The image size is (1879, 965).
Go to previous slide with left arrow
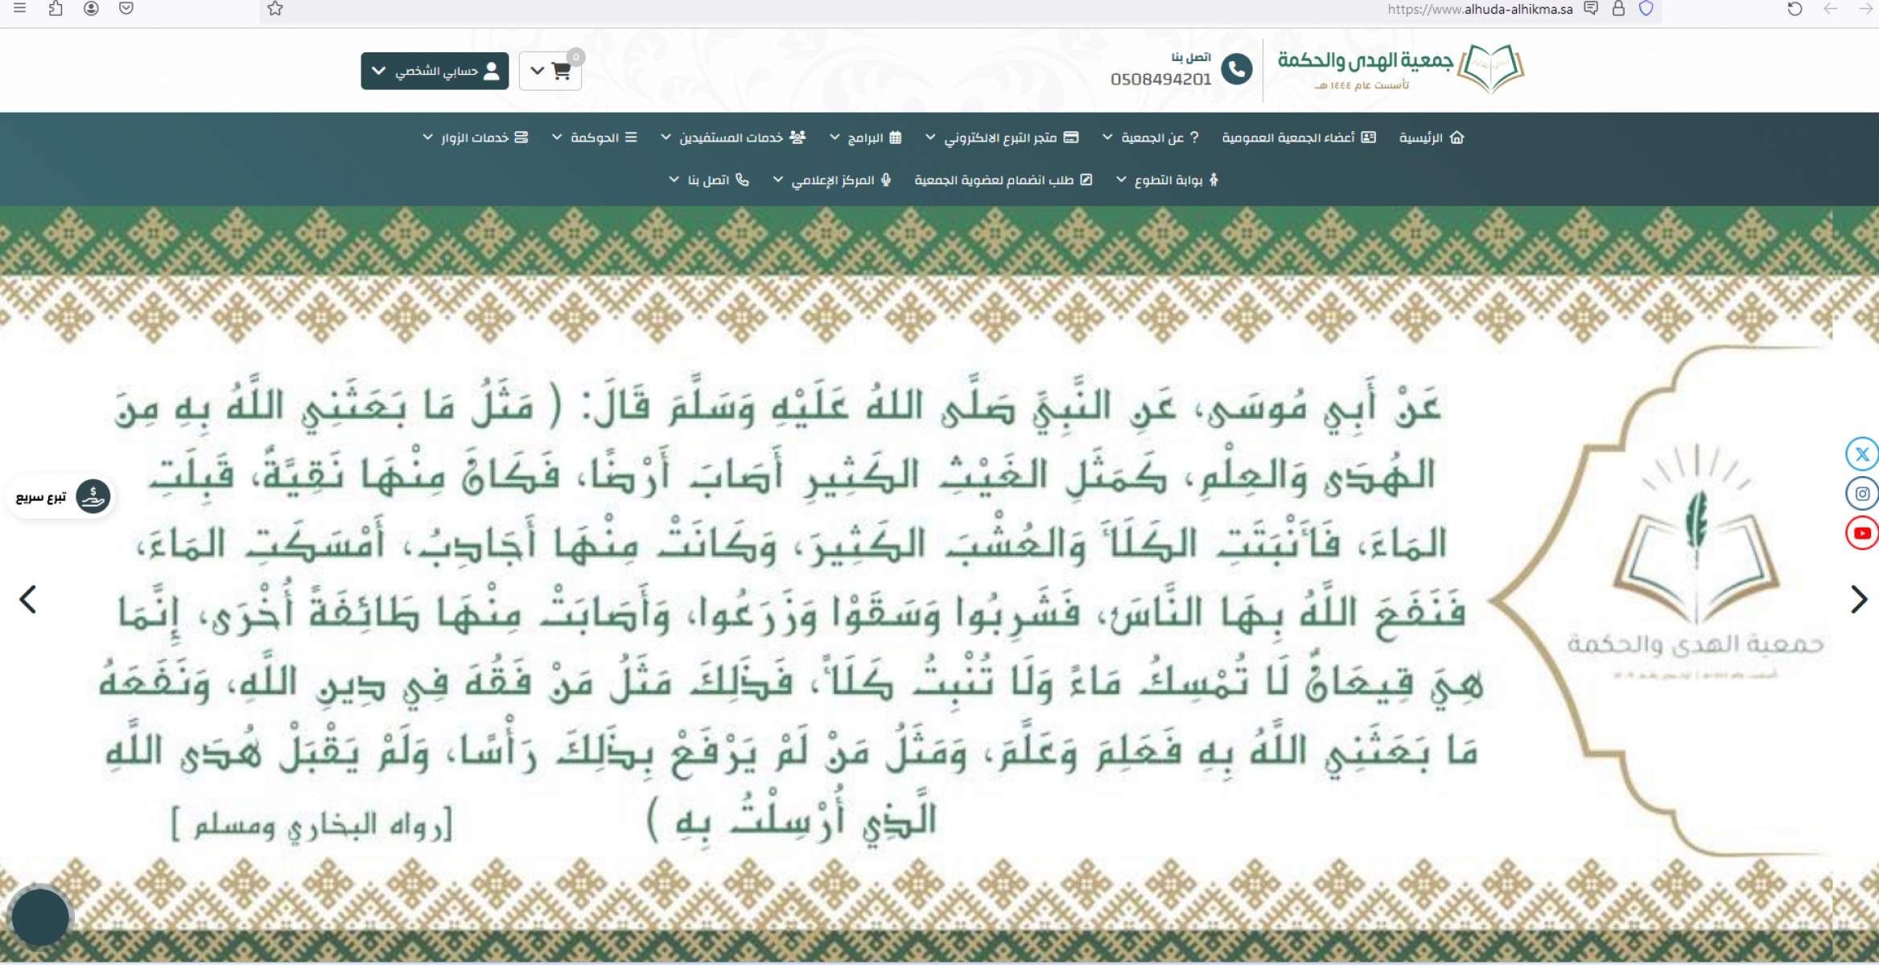click(28, 599)
